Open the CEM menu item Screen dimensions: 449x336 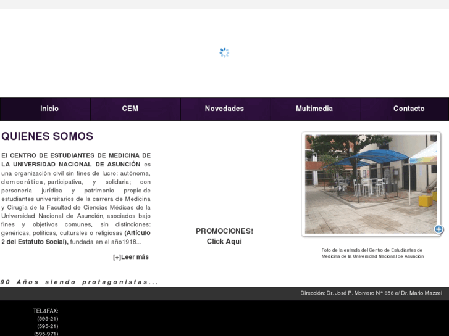tap(130, 109)
